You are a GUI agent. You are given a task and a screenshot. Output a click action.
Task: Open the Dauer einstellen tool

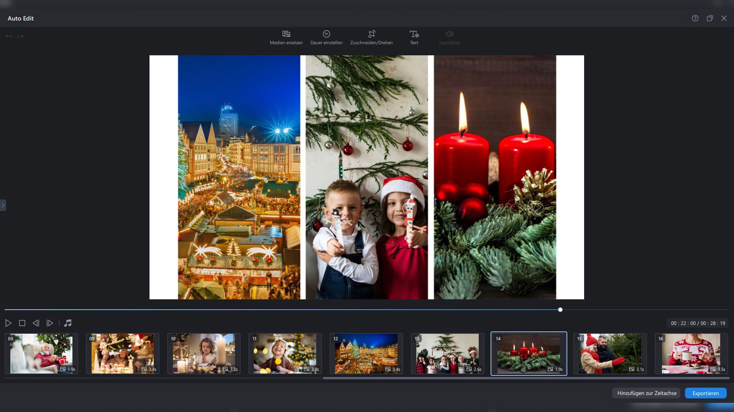326,34
